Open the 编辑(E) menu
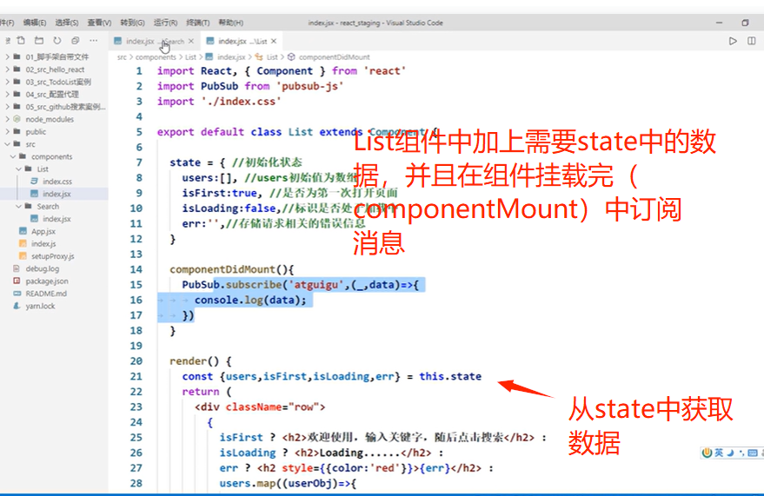The image size is (764, 496). point(35,23)
